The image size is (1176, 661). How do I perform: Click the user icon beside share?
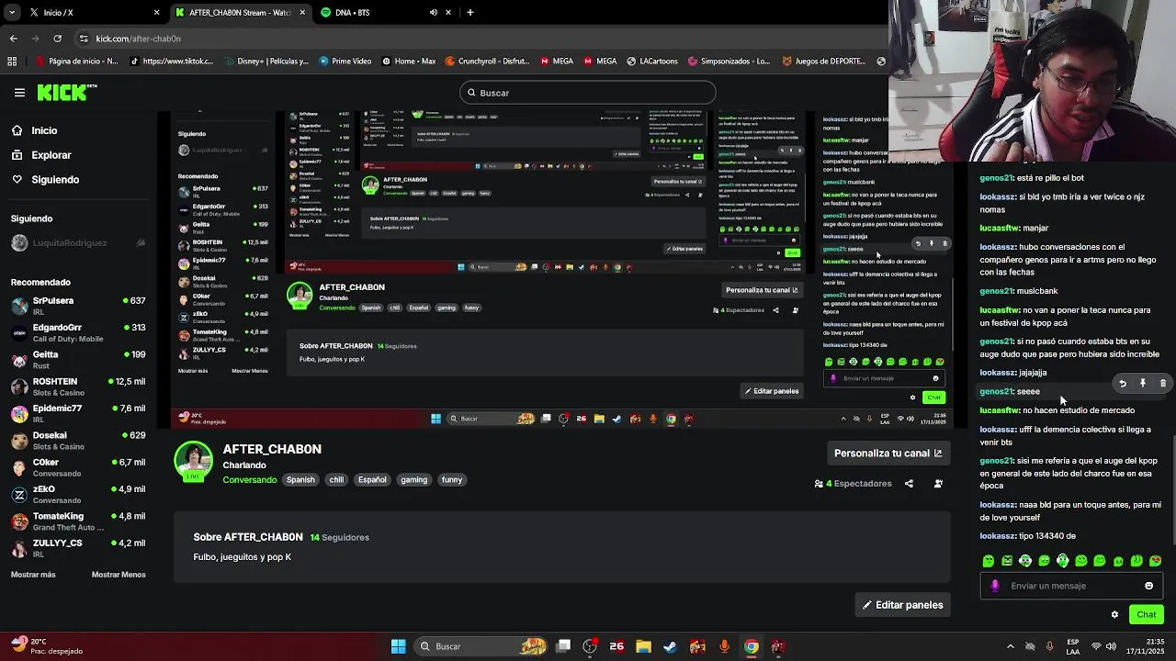(938, 484)
